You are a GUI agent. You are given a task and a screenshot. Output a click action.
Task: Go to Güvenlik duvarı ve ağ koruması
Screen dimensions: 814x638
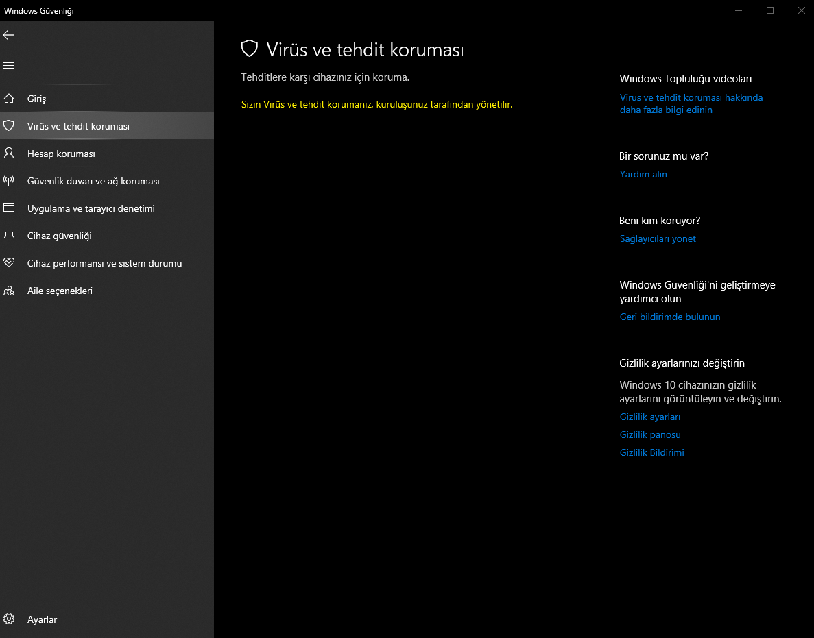pyautogui.click(x=107, y=181)
